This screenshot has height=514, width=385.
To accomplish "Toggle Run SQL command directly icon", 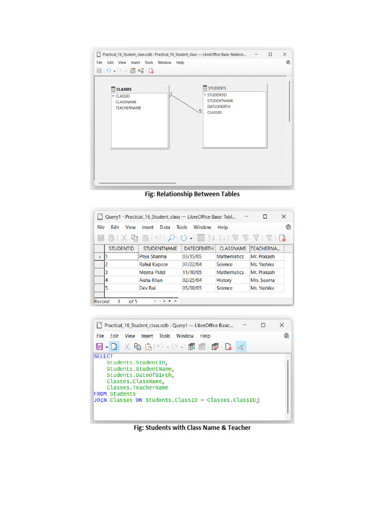I will (241, 346).
